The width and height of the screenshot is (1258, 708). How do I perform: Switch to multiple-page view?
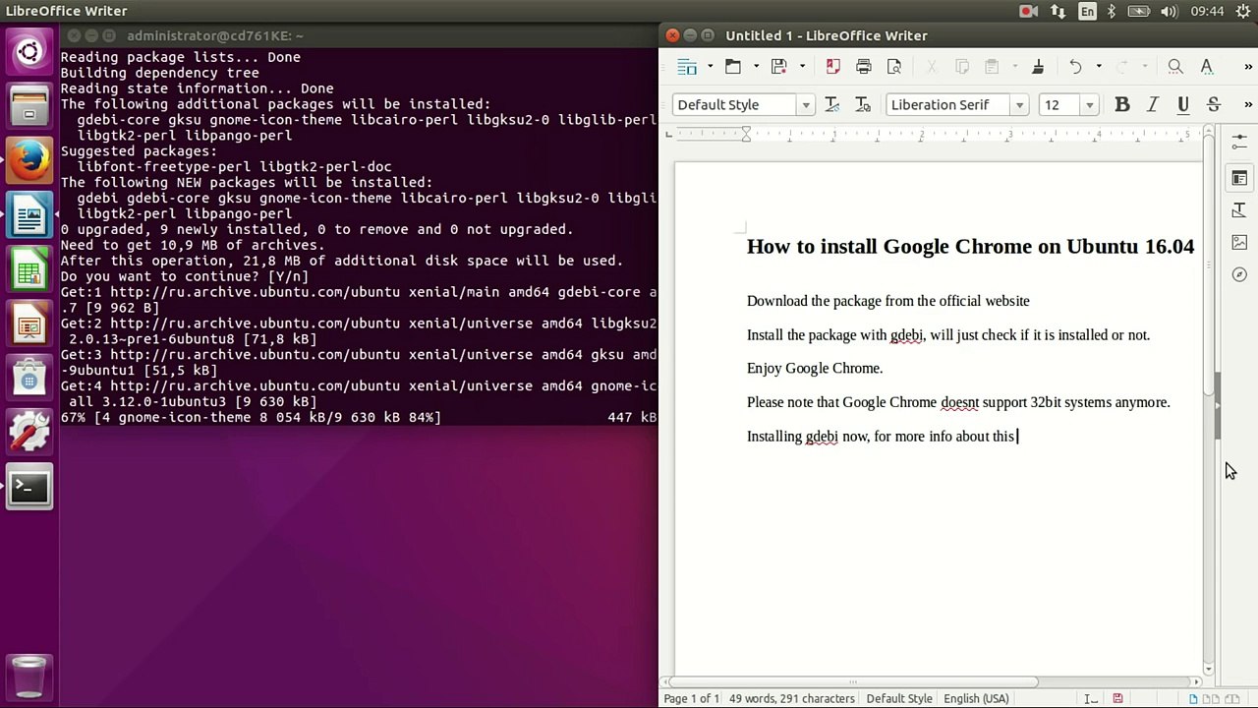tap(1212, 699)
